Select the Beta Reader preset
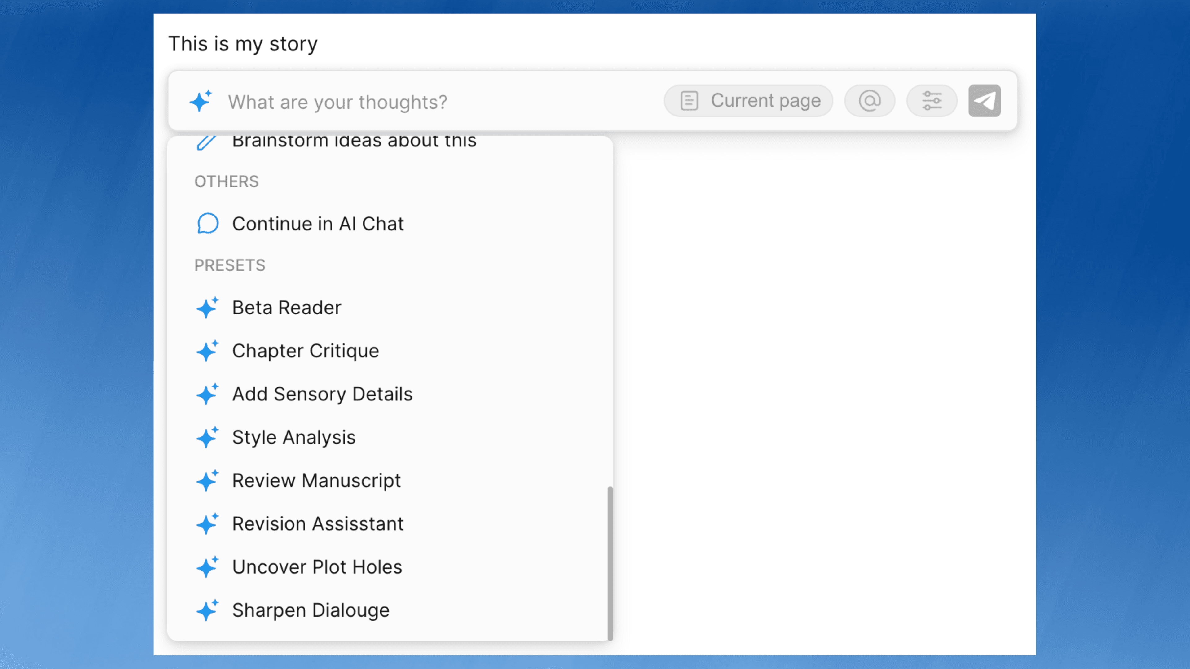Image resolution: width=1190 pixels, height=669 pixels. tap(286, 308)
